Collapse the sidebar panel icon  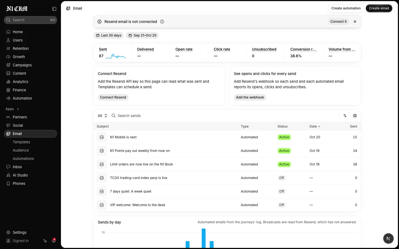click(54, 9)
